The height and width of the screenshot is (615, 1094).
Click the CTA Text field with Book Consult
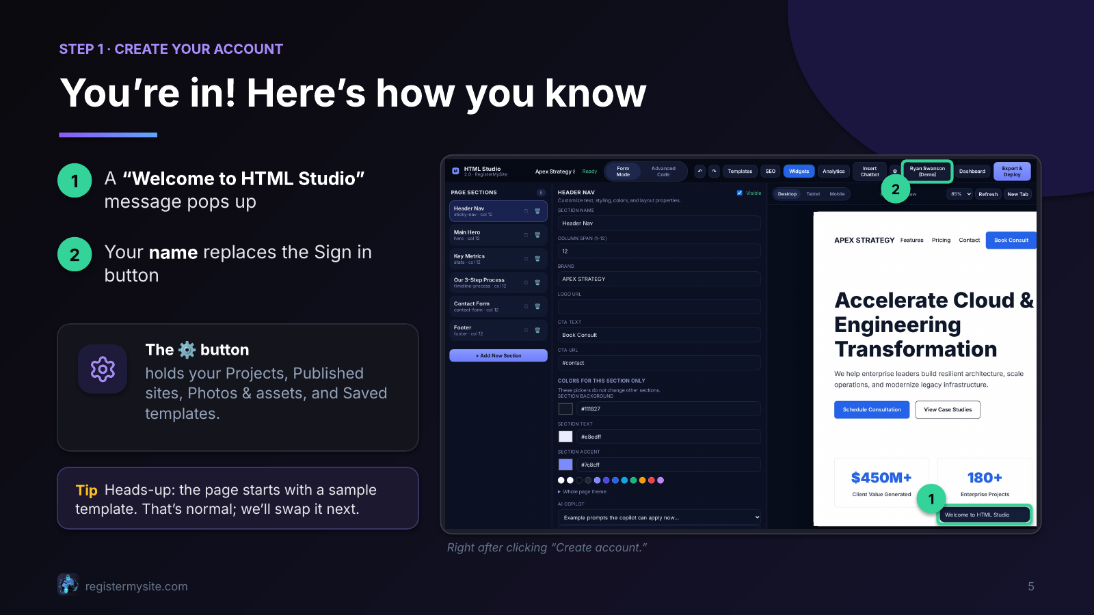coord(659,335)
